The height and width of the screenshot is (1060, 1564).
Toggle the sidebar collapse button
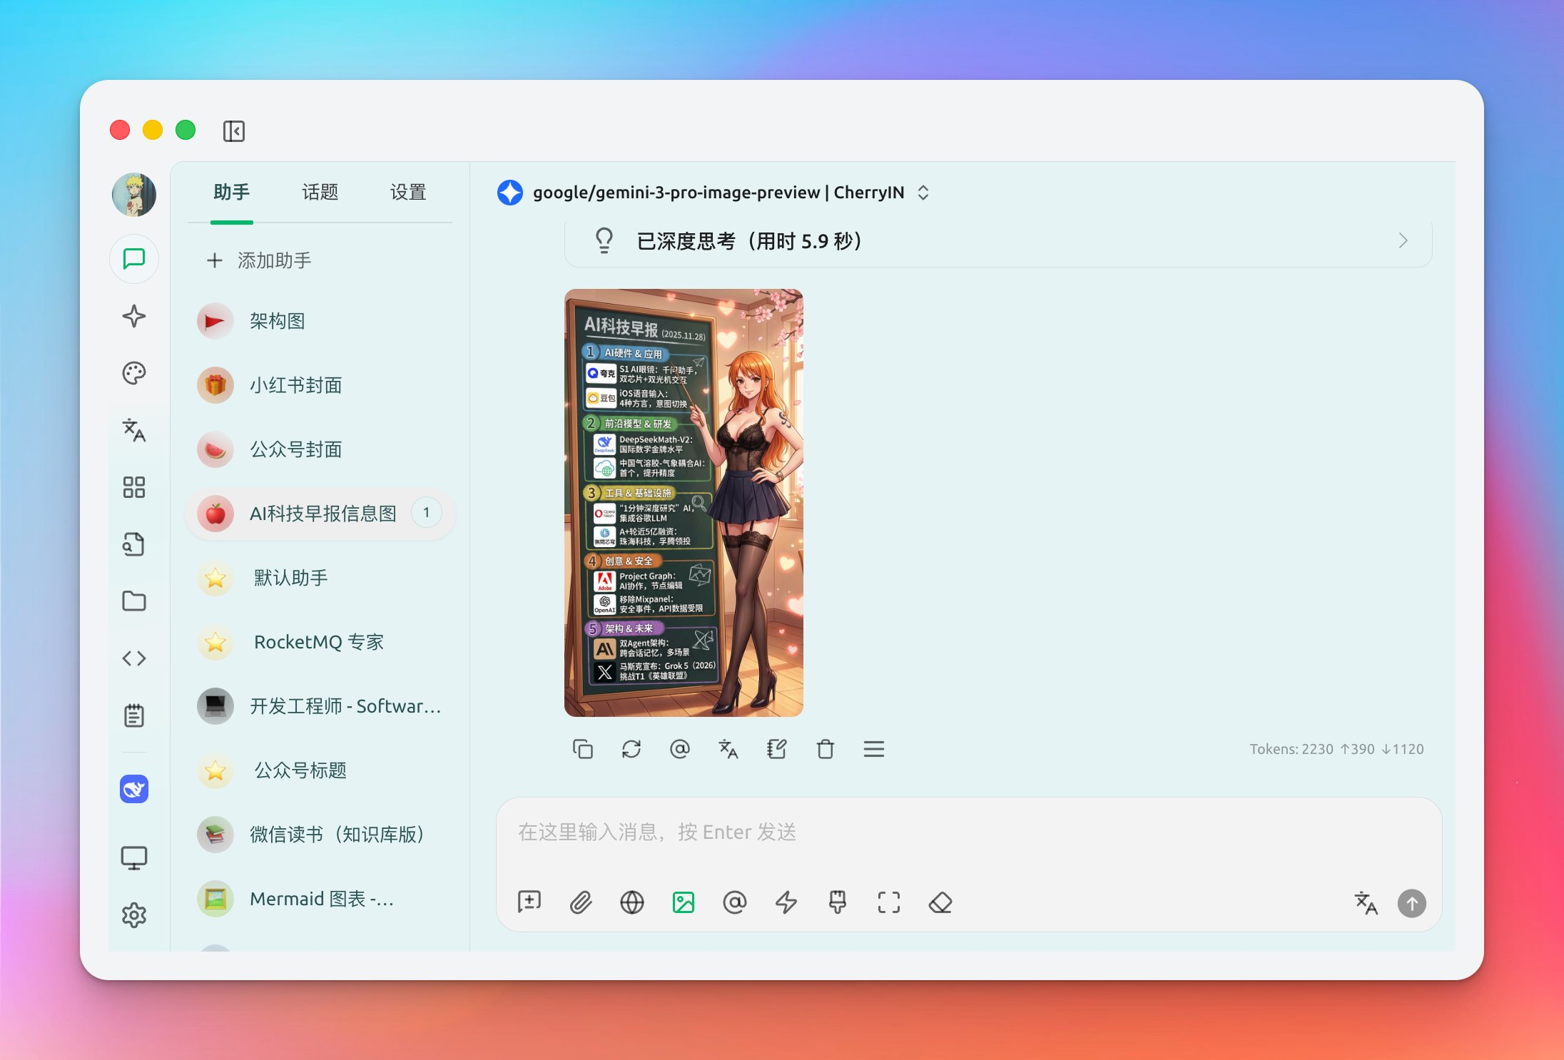pos(234,131)
